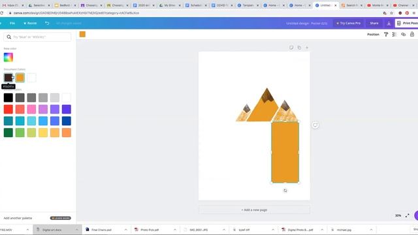Viewport: 418px width, 235px height.
Task: Open the Resize menu
Action: [x=30, y=23]
